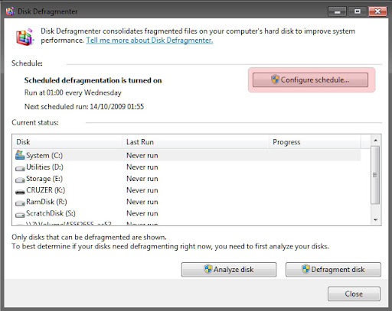Select the CRUZER (K:) disk row

(187, 190)
